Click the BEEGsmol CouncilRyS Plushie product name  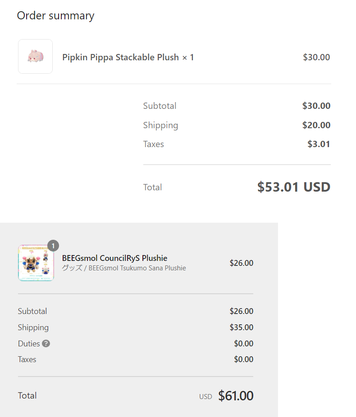114,258
